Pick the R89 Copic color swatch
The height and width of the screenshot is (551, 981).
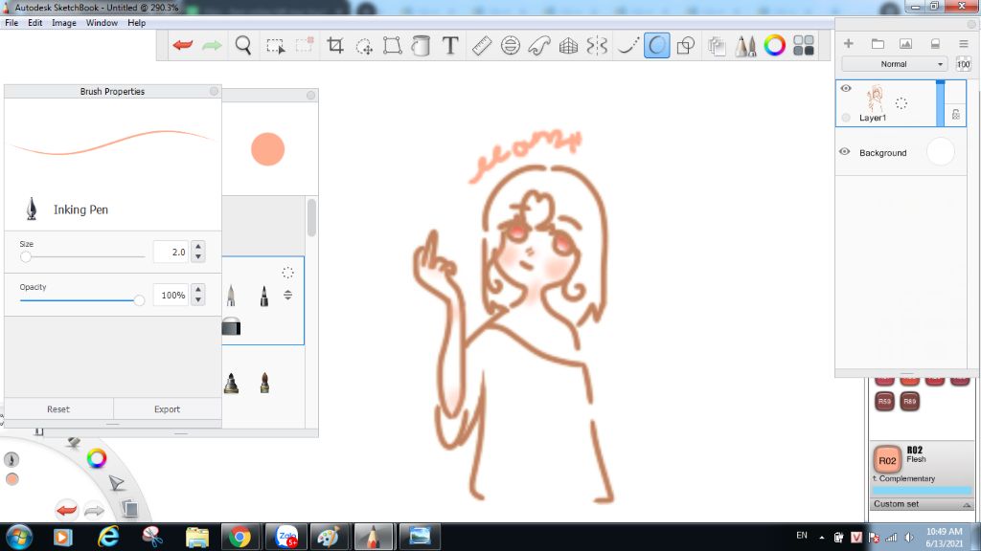click(x=910, y=401)
